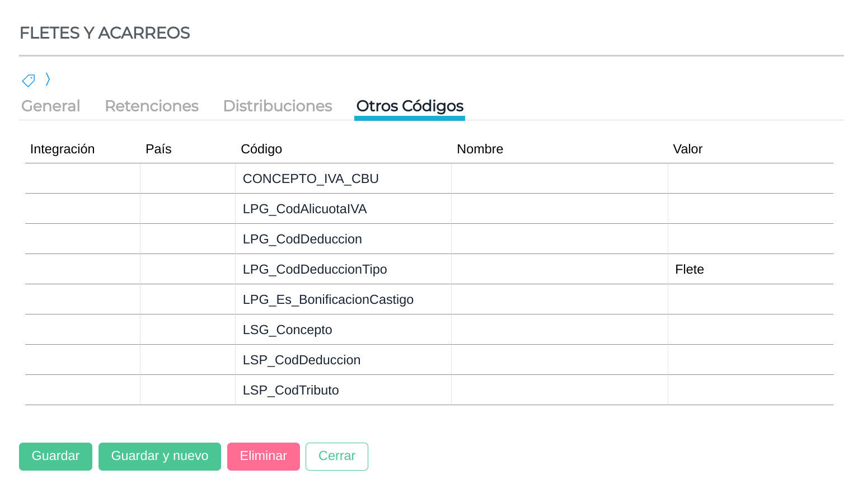The width and height of the screenshot is (844, 493).
Task: Click the Código column header
Action: [261, 149]
